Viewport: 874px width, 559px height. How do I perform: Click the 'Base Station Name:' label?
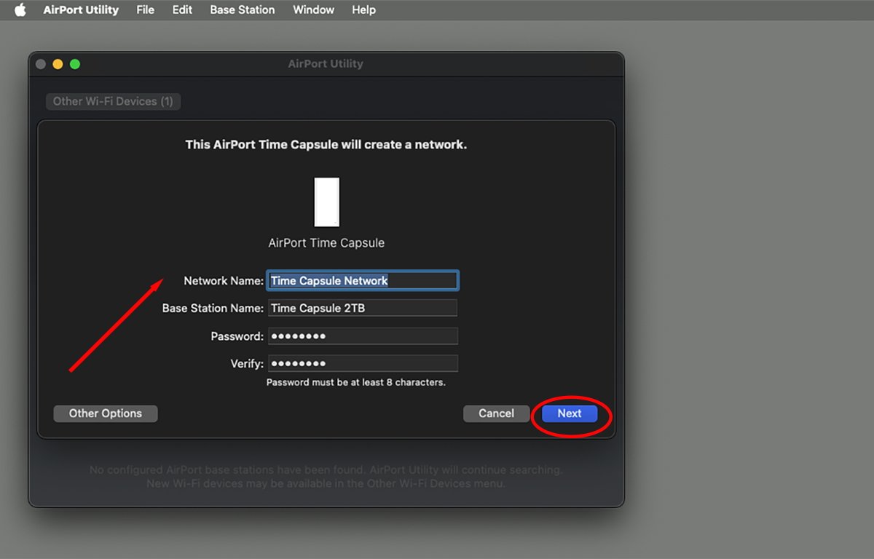[x=213, y=308]
